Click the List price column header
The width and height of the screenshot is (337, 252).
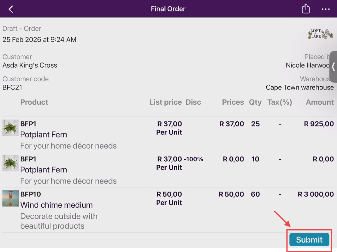(x=165, y=102)
